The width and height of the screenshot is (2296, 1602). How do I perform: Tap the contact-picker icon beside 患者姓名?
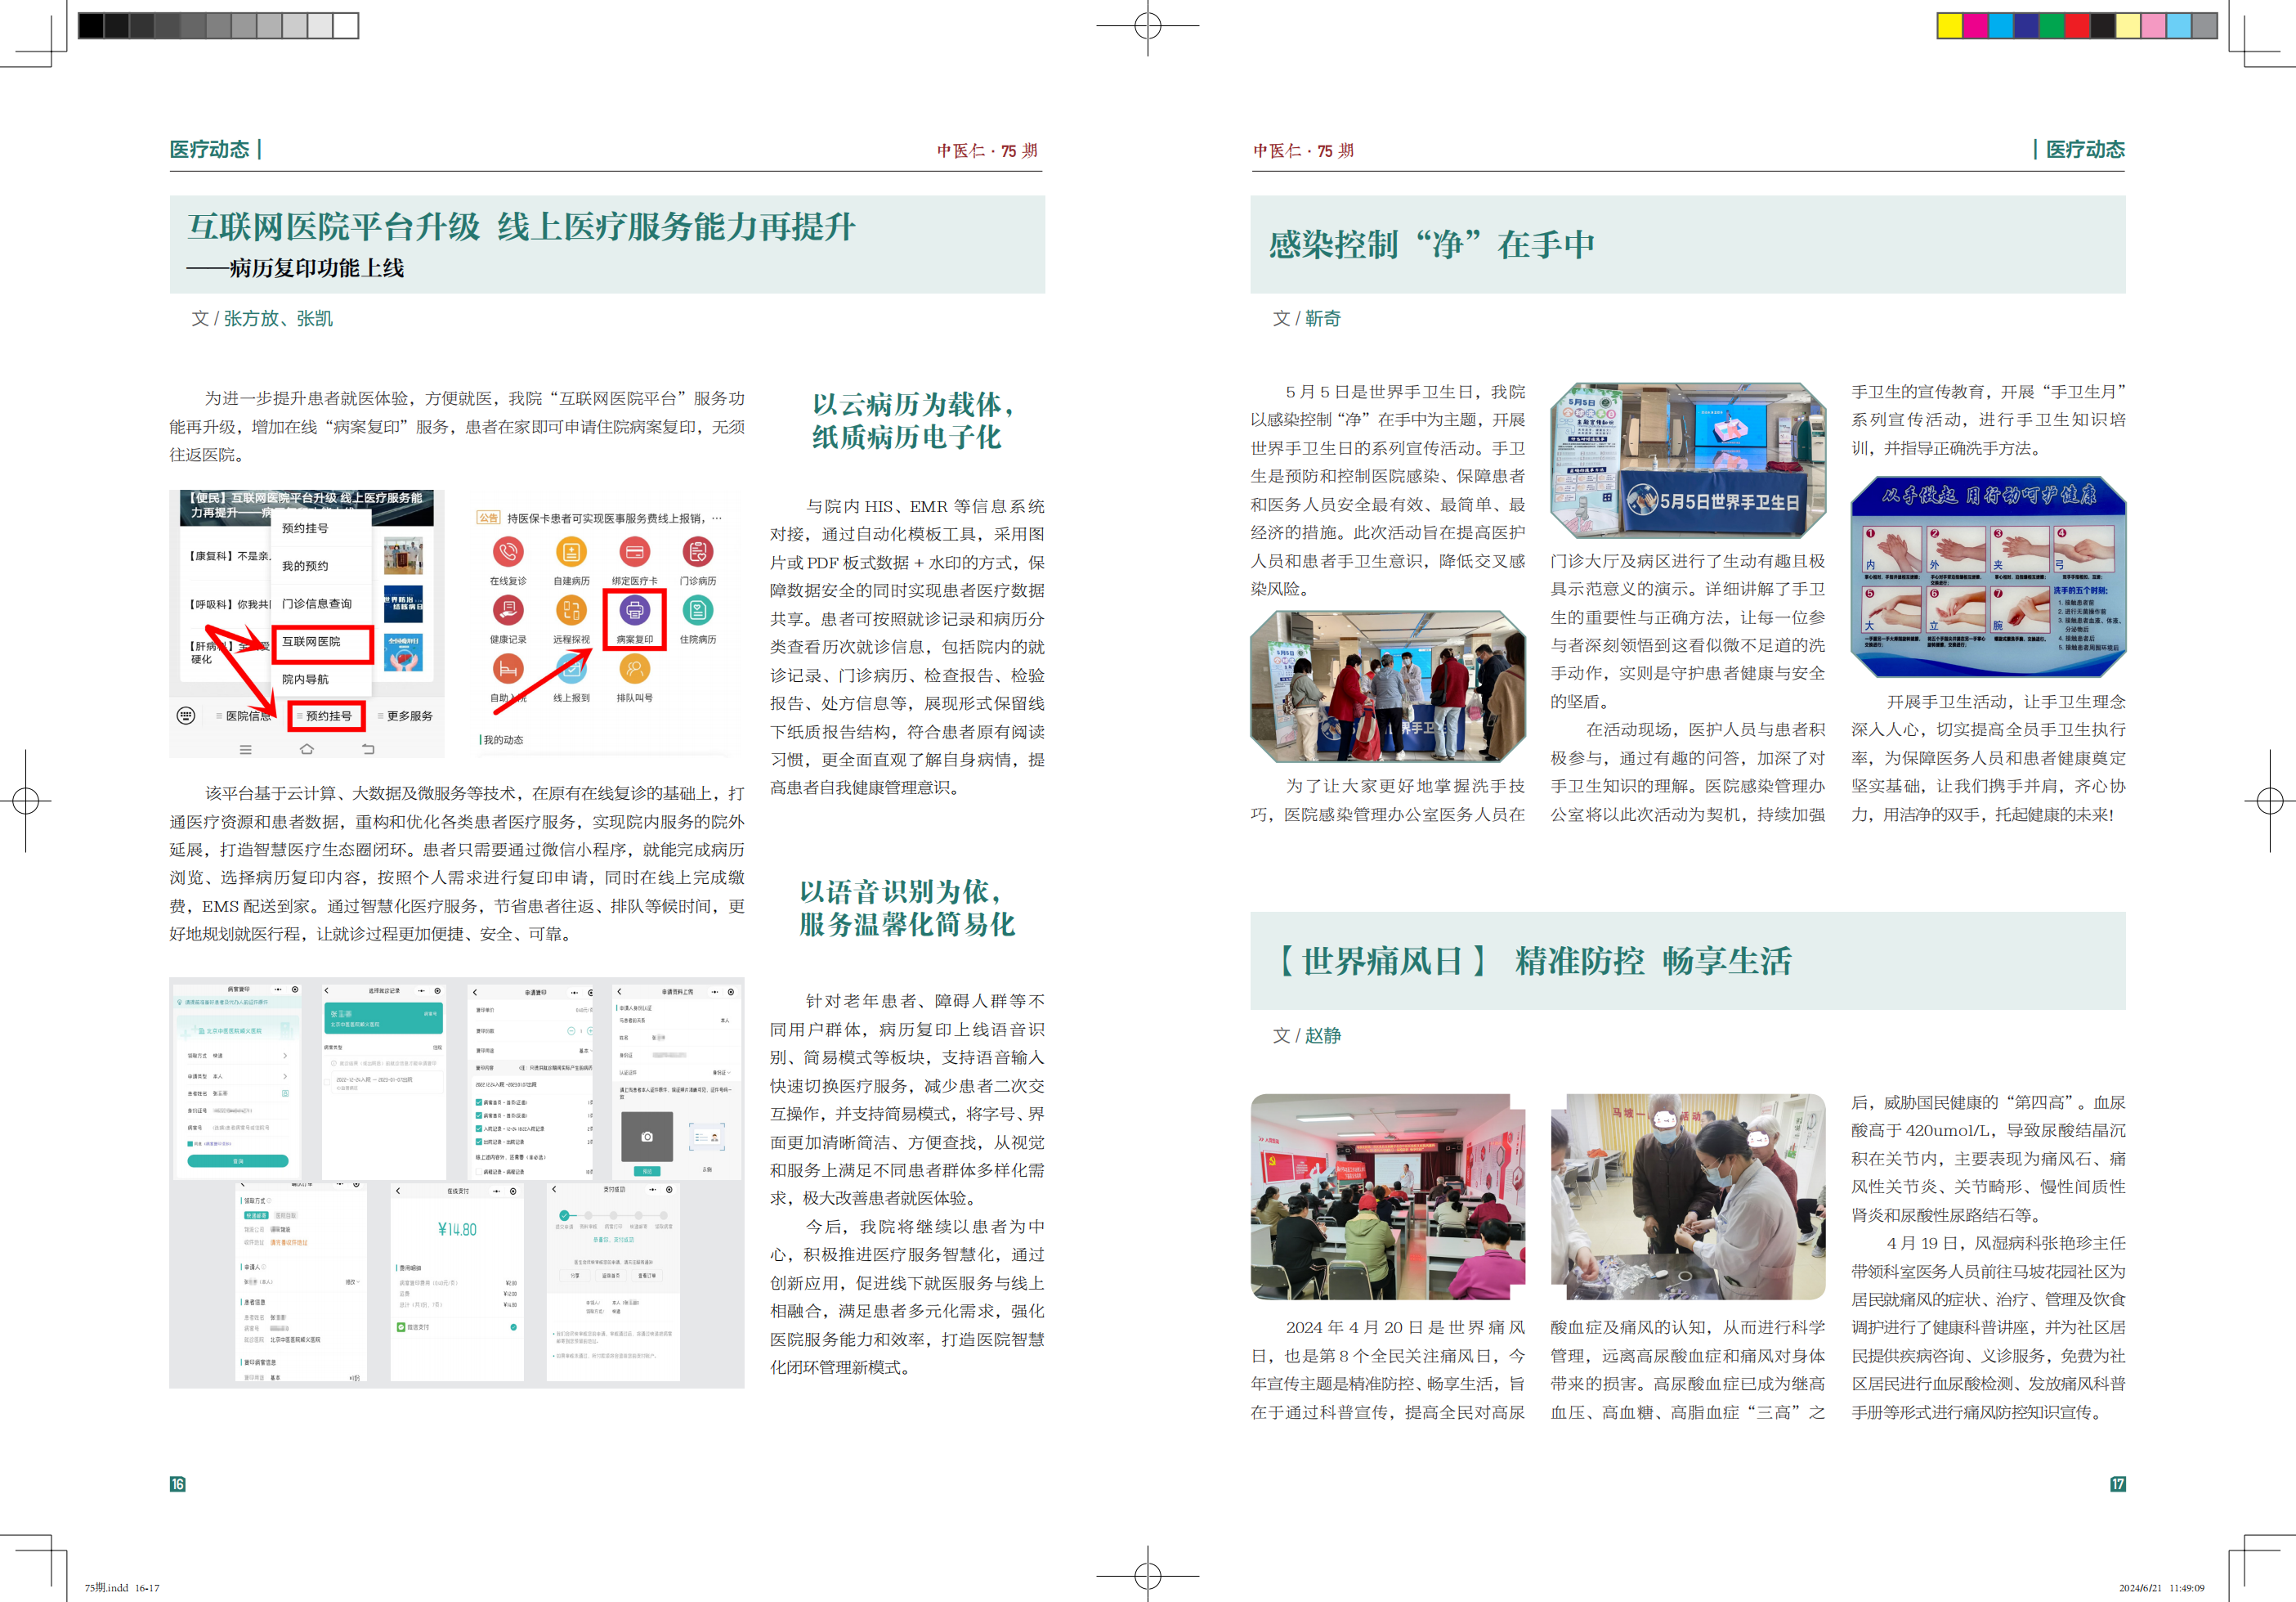click(x=286, y=1093)
